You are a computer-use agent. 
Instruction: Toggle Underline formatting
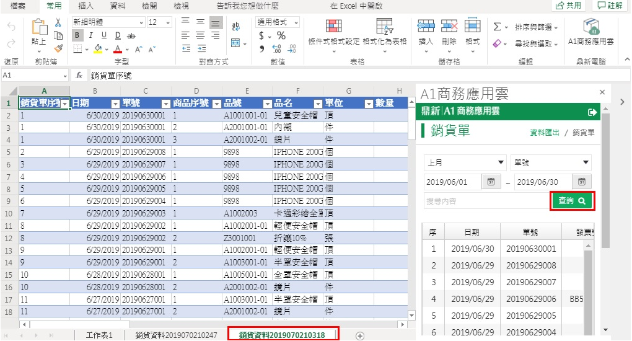coord(104,35)
